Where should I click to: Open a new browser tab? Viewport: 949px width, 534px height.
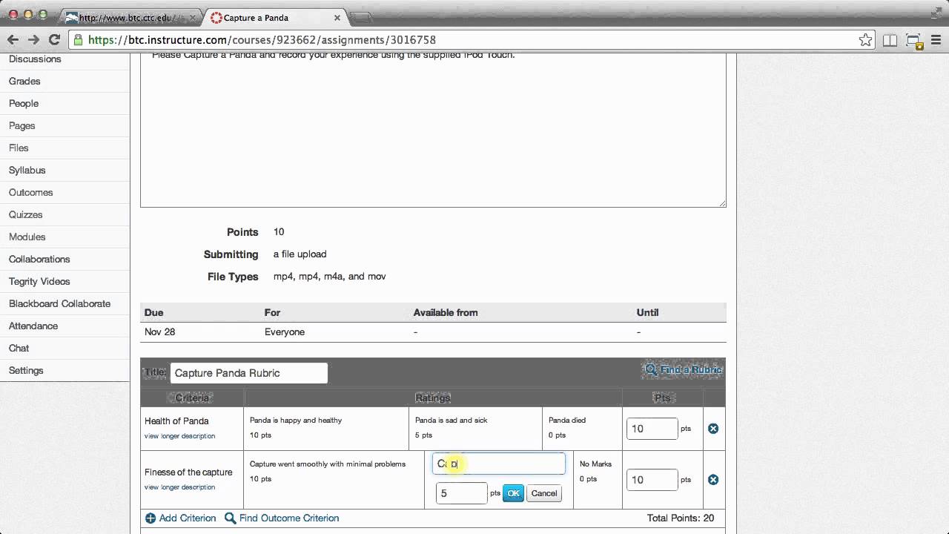[x=360, y=17]
